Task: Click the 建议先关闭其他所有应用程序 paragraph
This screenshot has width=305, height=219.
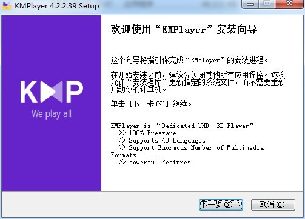Action: (198, 82)
